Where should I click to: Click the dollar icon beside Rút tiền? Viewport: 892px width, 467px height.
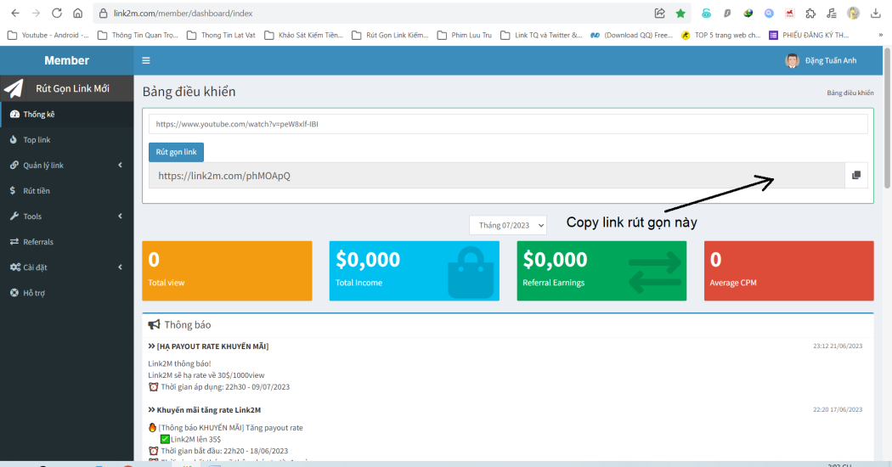(x=13, y=190)
